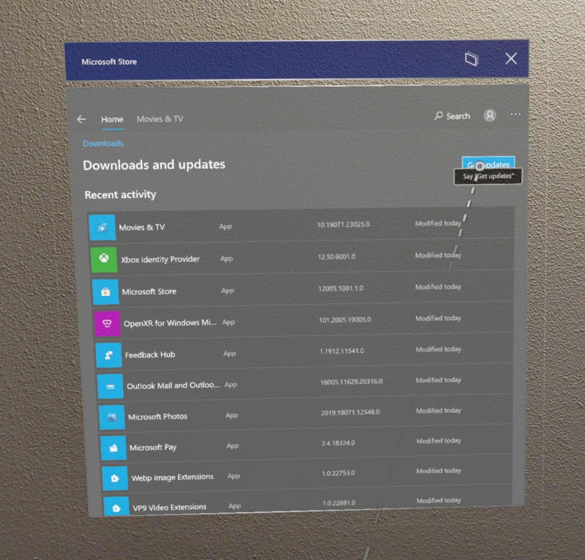Image resolution: width=585 pixels, height=560 pixels.
Task: Go back with the arrow button
Action: [82, 119]
